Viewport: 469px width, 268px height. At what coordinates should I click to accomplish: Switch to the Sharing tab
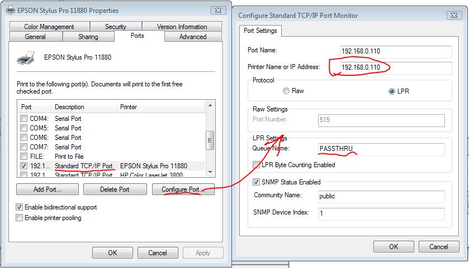[88, 37]
